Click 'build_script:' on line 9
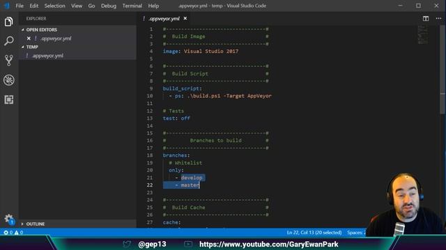446x250 pixels. 183,88
